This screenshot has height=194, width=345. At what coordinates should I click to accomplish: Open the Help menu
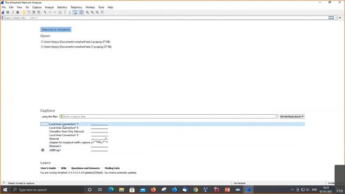[110, 7]
